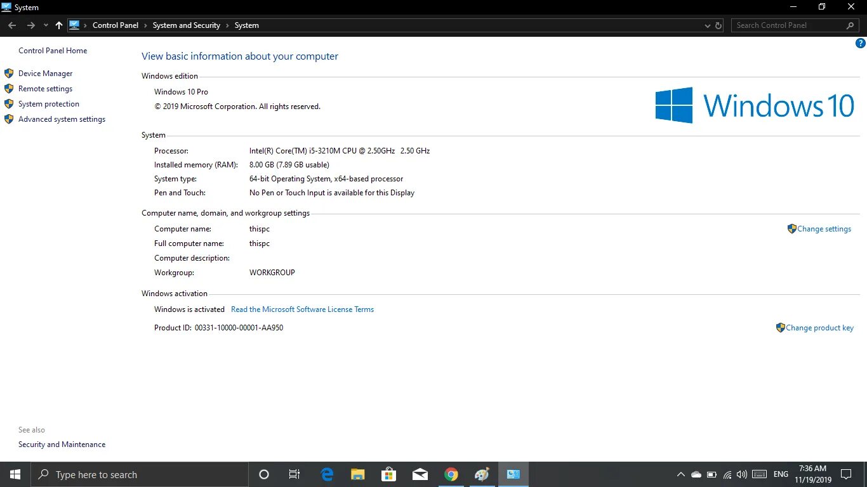The image size is (867, 487).
Task: Open the Mail app on the taskbar
Action: tap(420, 474)
